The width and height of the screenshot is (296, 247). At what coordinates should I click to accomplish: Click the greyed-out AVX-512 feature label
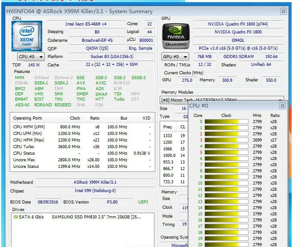click(122, 83)
